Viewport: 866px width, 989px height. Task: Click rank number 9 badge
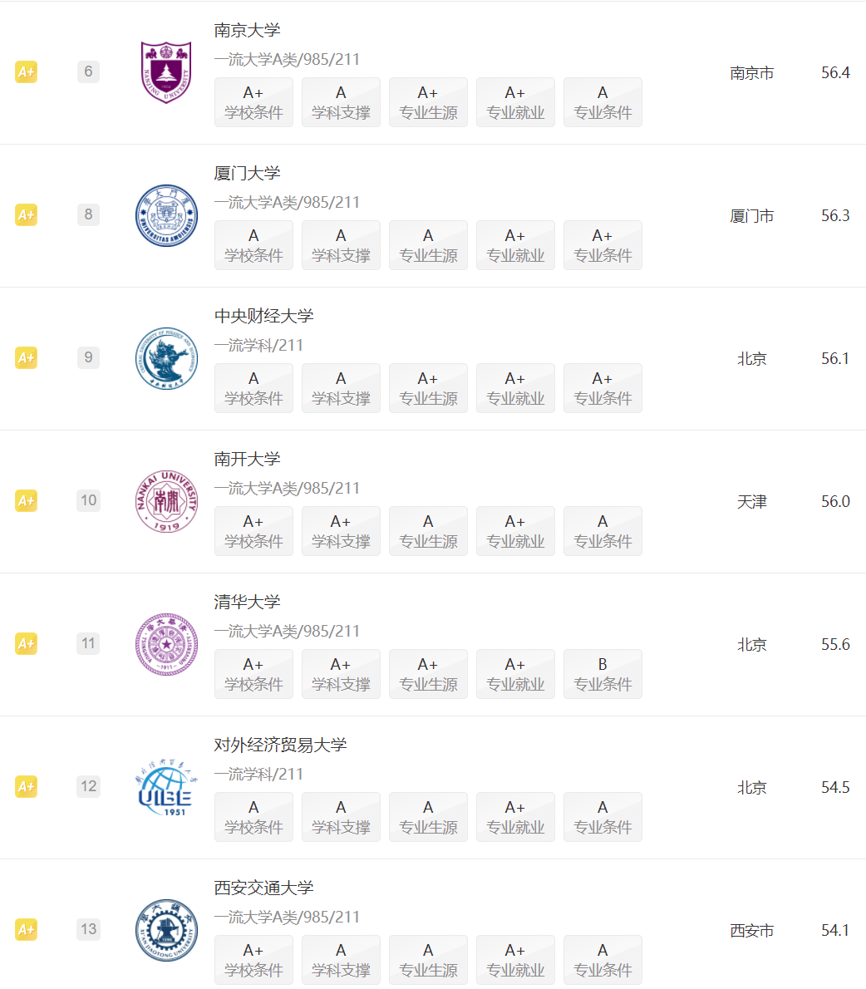tap(88, 357)
